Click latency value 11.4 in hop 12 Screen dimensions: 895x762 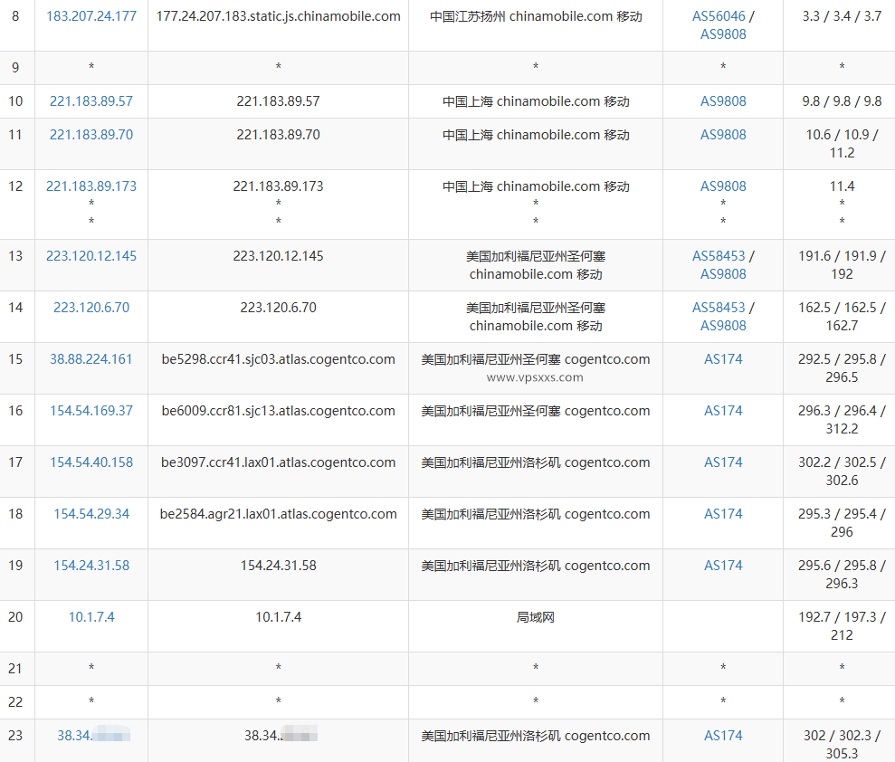(x=842, y=186)
